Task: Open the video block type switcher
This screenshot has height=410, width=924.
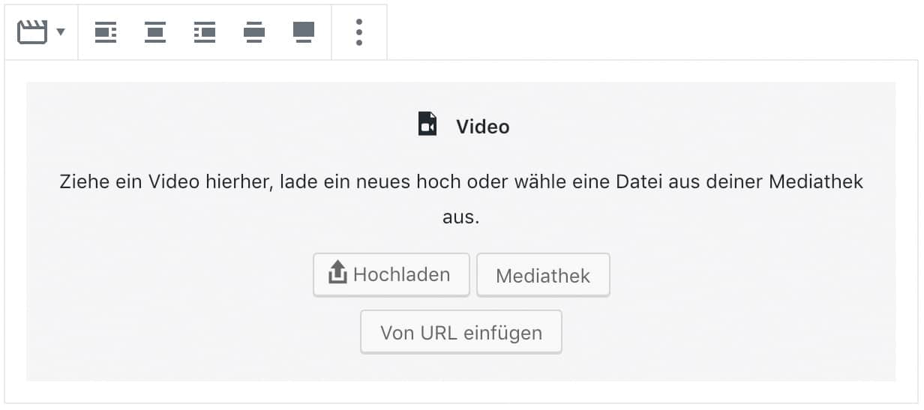Action: point(41,32)
